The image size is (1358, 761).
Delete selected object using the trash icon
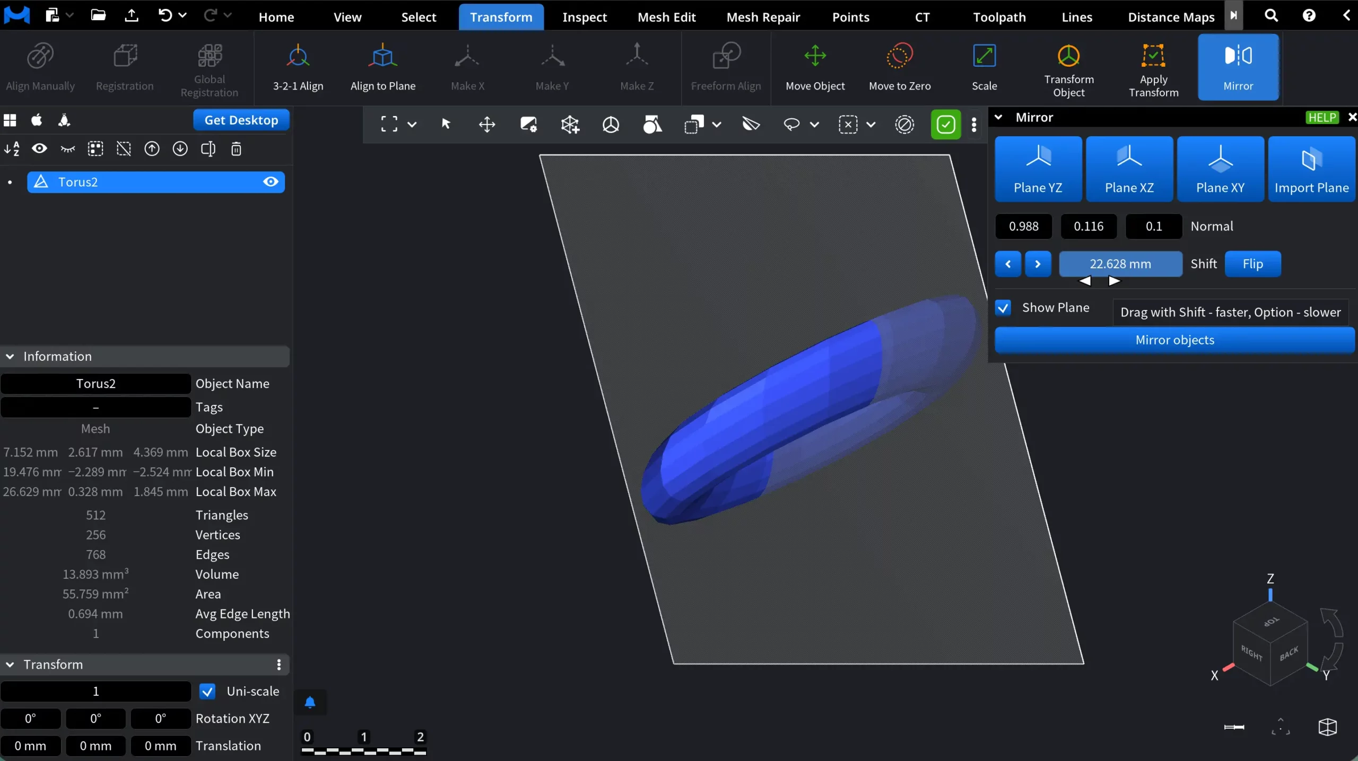click(x=236, y=149)
